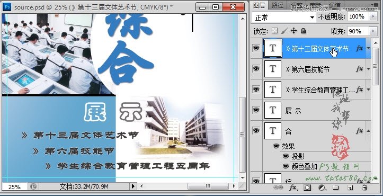Image resolution: width=383 pixels, height=196 pixels.
Task: Click the document horizontal scrollbar left arrow
Action: [141, 186]
